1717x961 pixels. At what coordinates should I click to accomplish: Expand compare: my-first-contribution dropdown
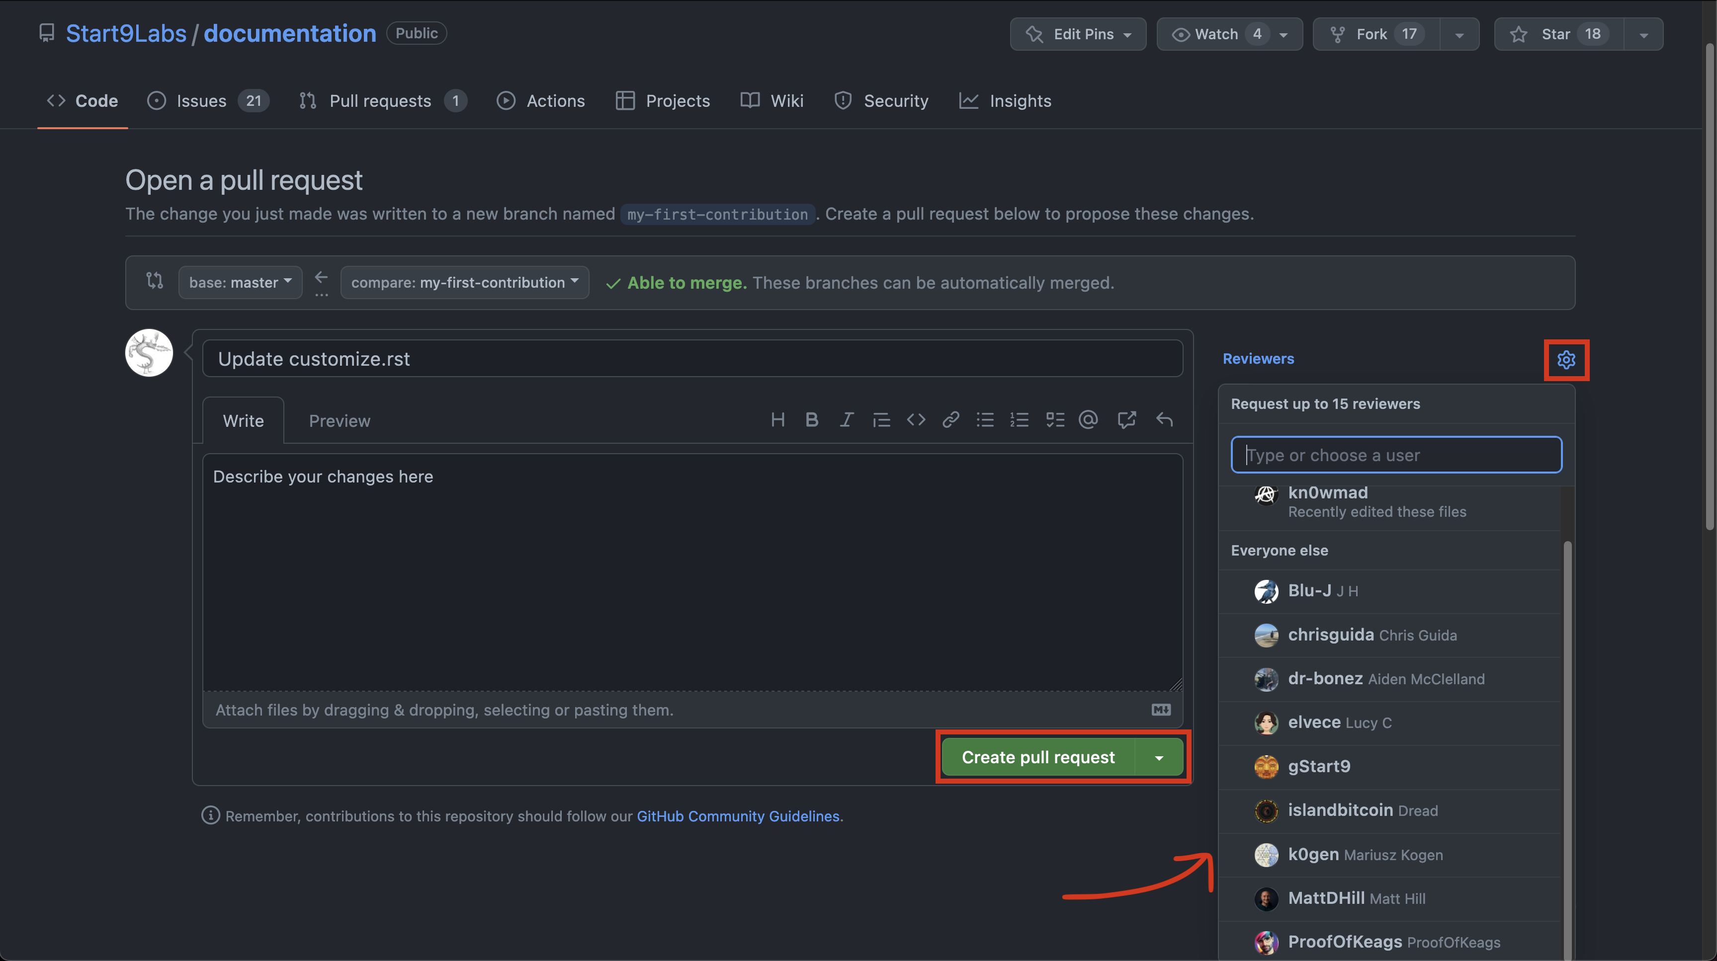[x=465, y=283]
